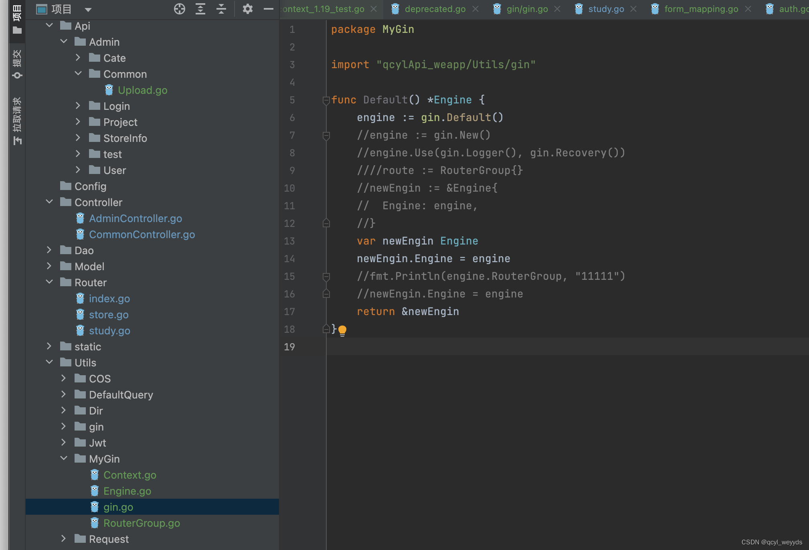Toggle code fold at func Default line
This screenshot has width=809, height=550.
point(326,100)
